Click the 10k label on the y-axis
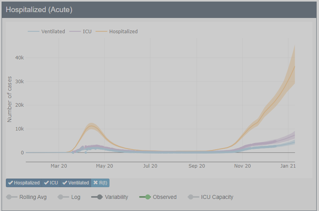This screenshot has height=211, width=319. (19, 129)
